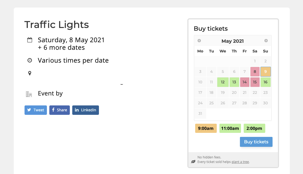
Task: Click the building icon beside Event by
Action: [29, 94]
